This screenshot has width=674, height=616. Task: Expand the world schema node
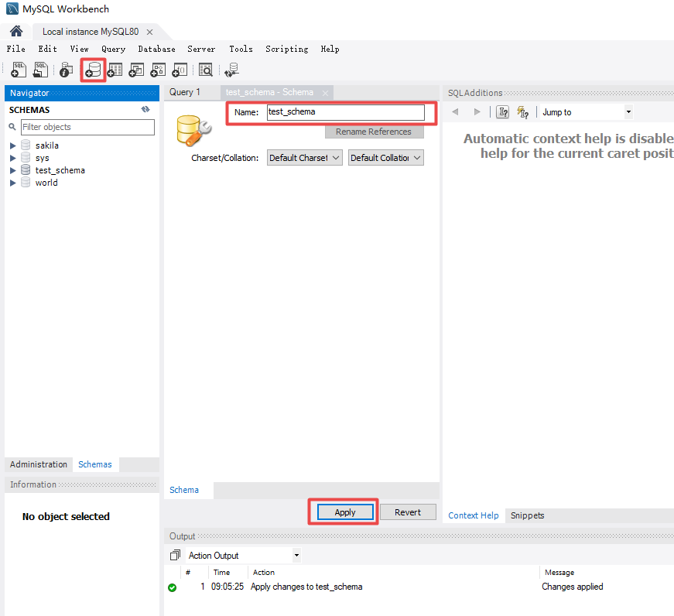click(x=13, y=183)
